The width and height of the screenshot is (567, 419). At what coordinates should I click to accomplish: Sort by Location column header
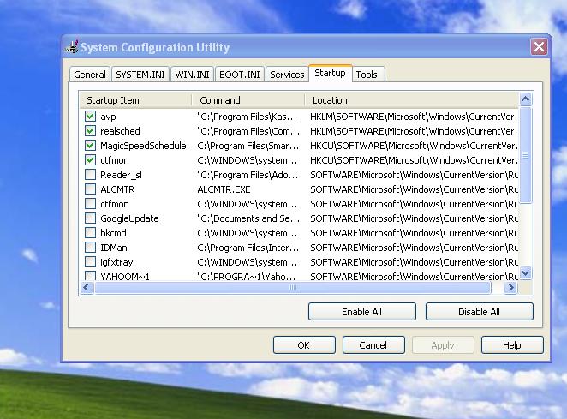(x=411, y=100)
